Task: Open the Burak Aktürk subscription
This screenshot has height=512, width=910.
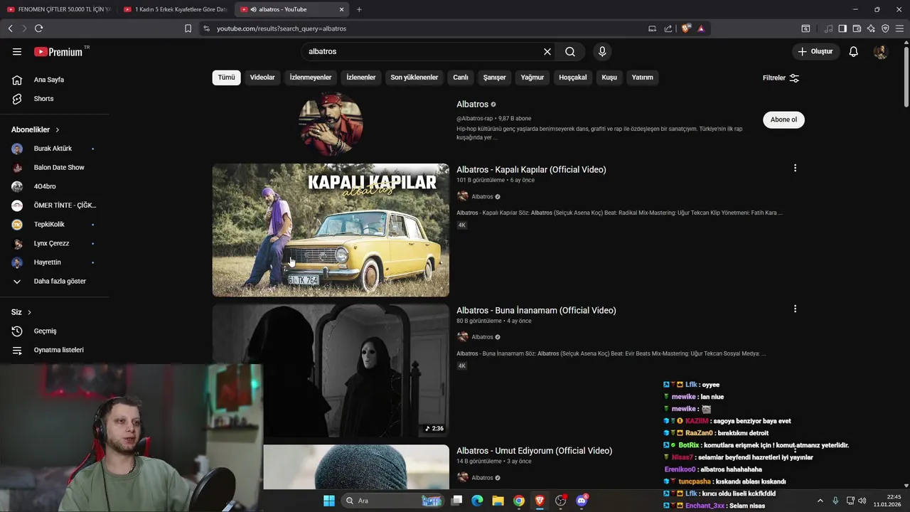Action: [54, 149]
